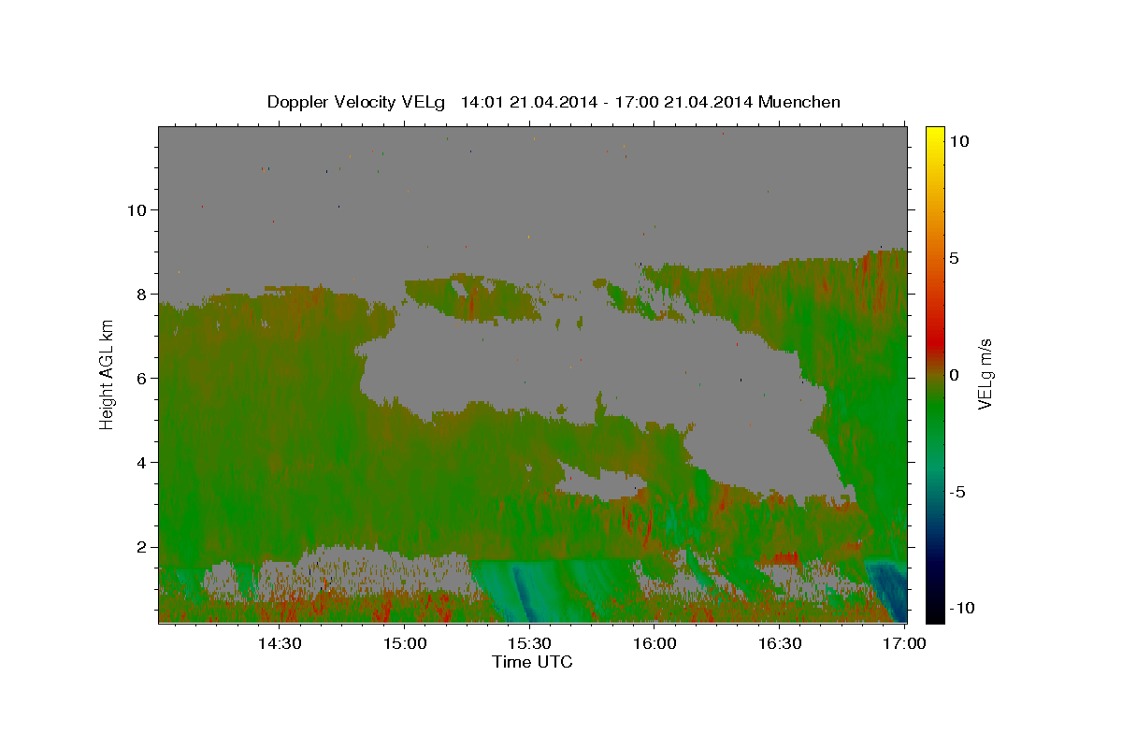Click the colorbar value '10'
Viewport: 1122px width, 748px height.
958,140
